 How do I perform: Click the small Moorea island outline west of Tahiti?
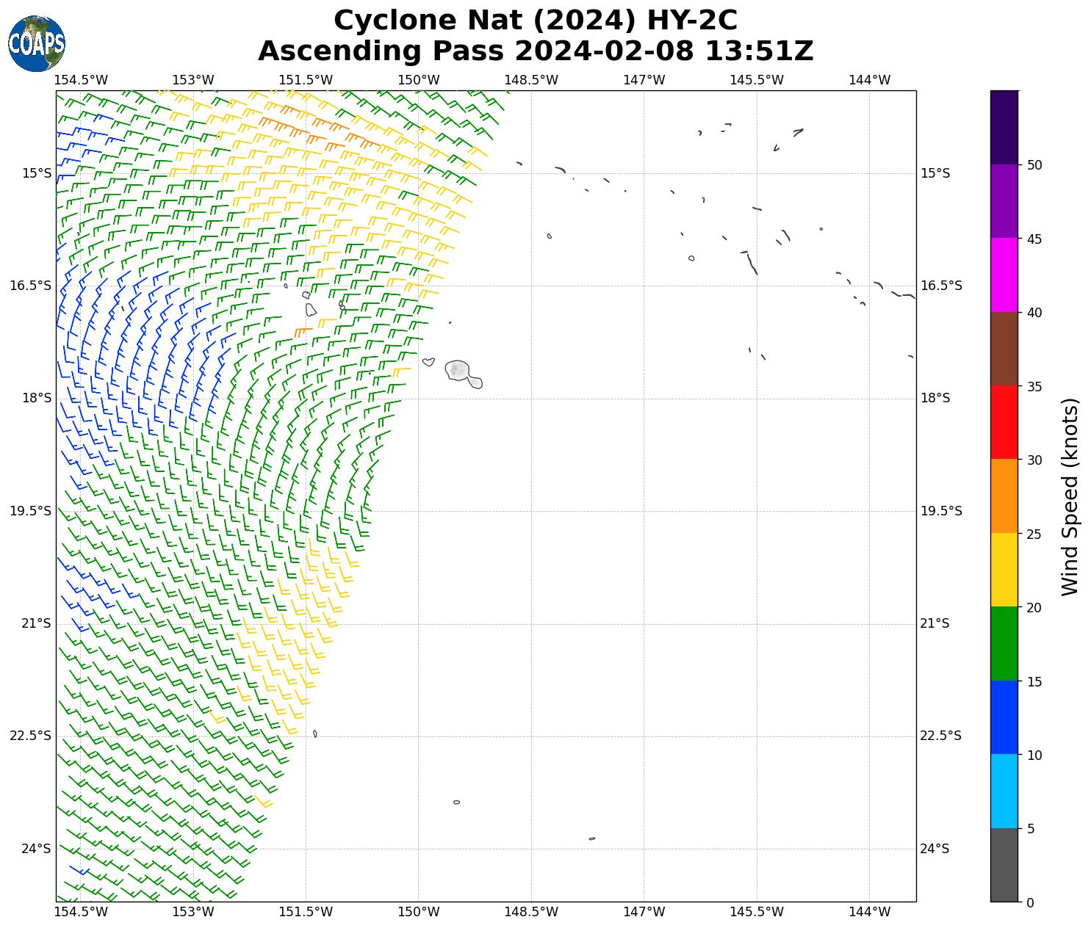[x=428, y=361]
